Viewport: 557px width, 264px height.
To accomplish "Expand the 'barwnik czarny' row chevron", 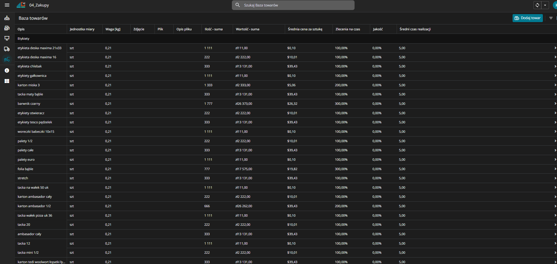I will point(555,104).
